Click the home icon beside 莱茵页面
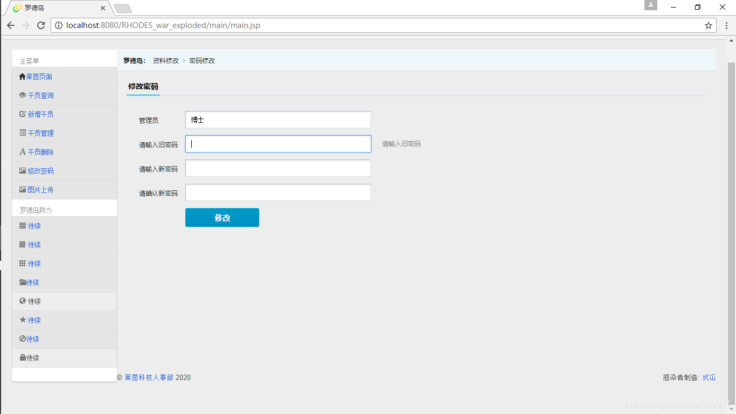This screenshot has width=736, height=414. (x=22, y=77)
